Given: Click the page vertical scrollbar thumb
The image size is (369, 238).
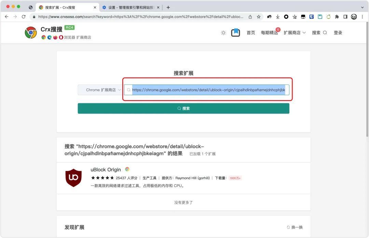Looking at the screenshot, I should pyautogui.click(x=367, y=79).
